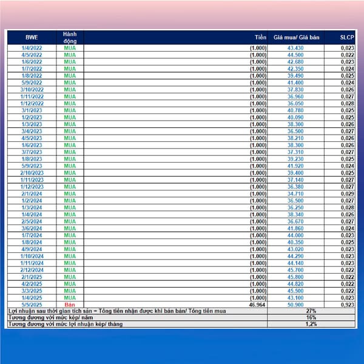Select the 27% total profit cell
Viewport: 364px width, 364px height.
point(311,311)
